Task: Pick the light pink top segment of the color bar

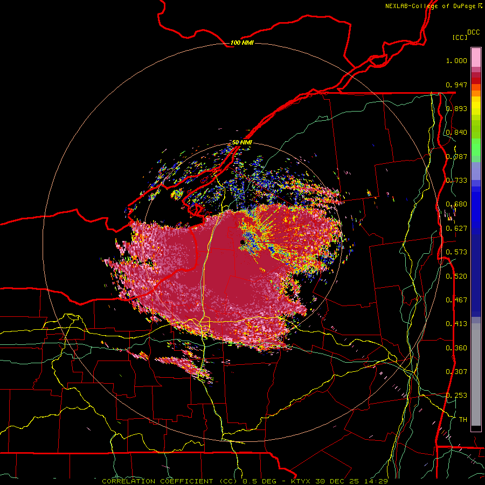Action: tap(476, 58)
